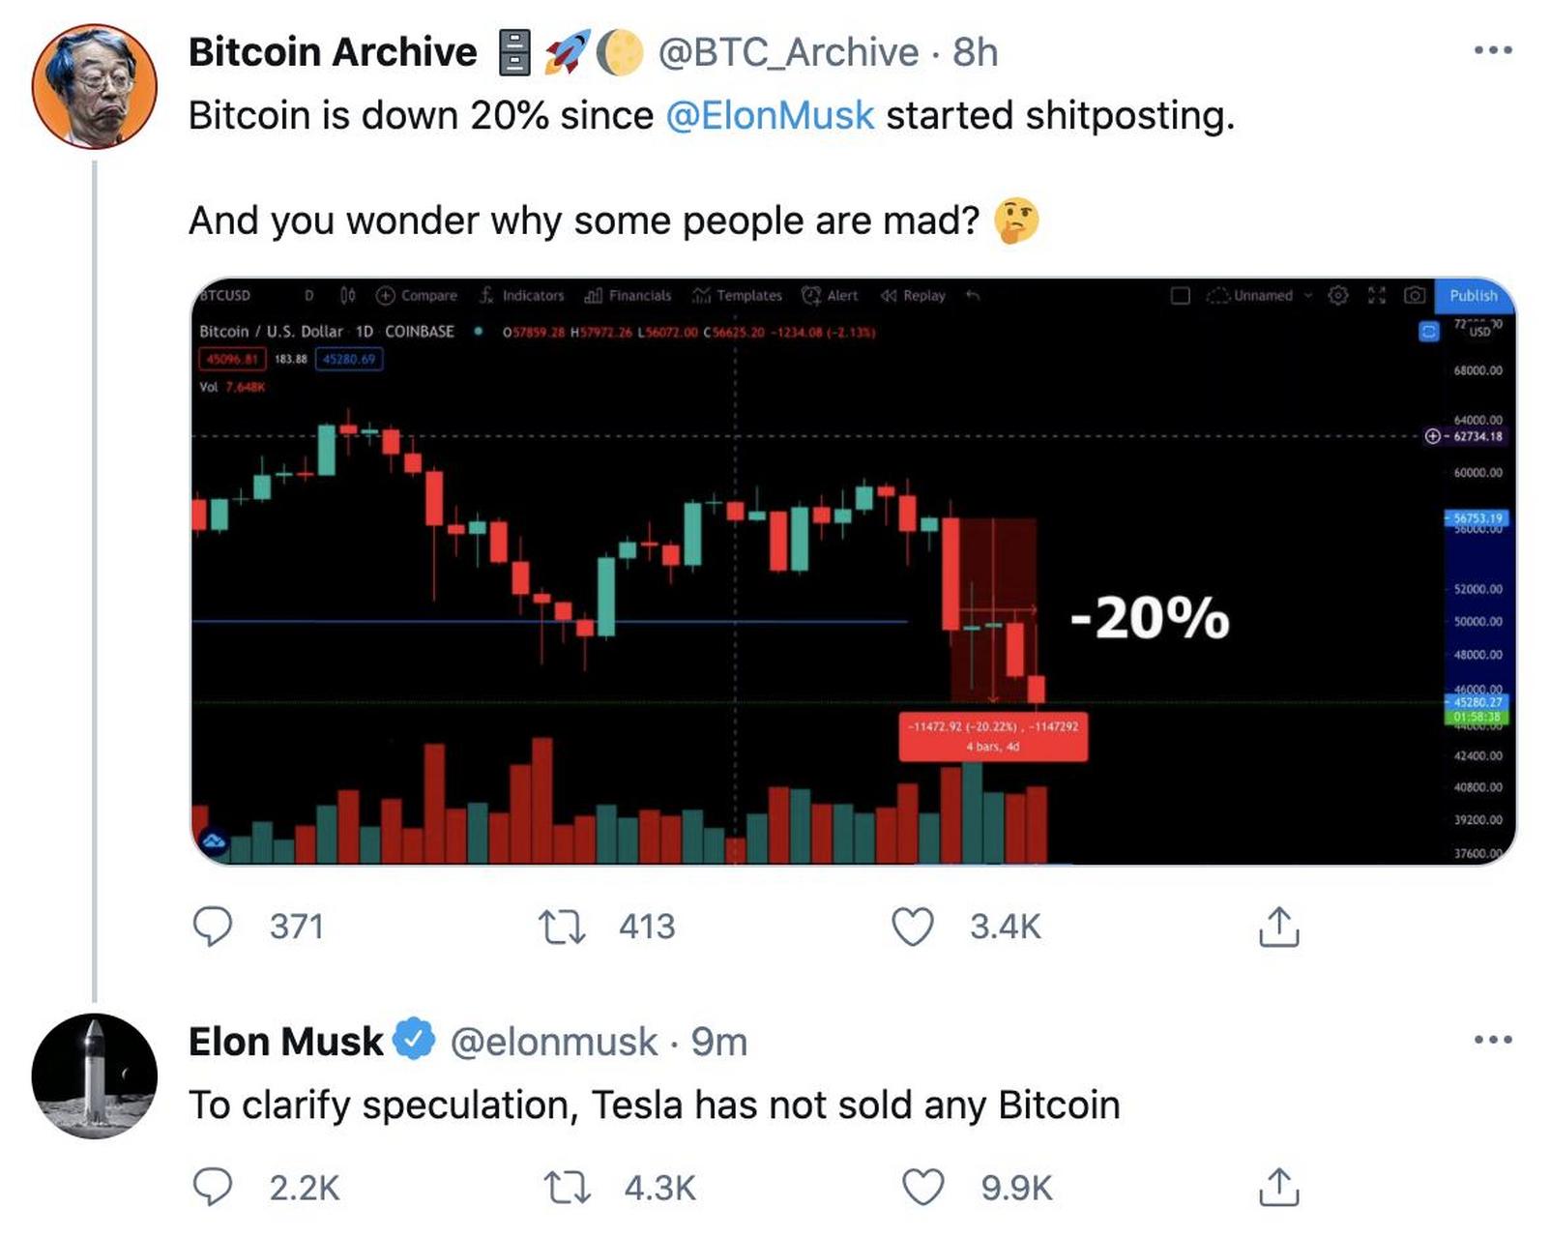Reply to Bitcoin Archive's tweet
Screen dimensions: 1550x1238
point(213,926)
